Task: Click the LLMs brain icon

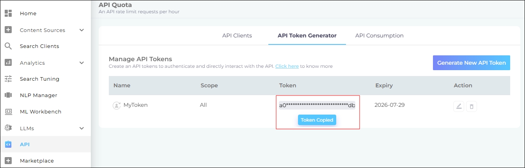Action: tap(8, 128)
